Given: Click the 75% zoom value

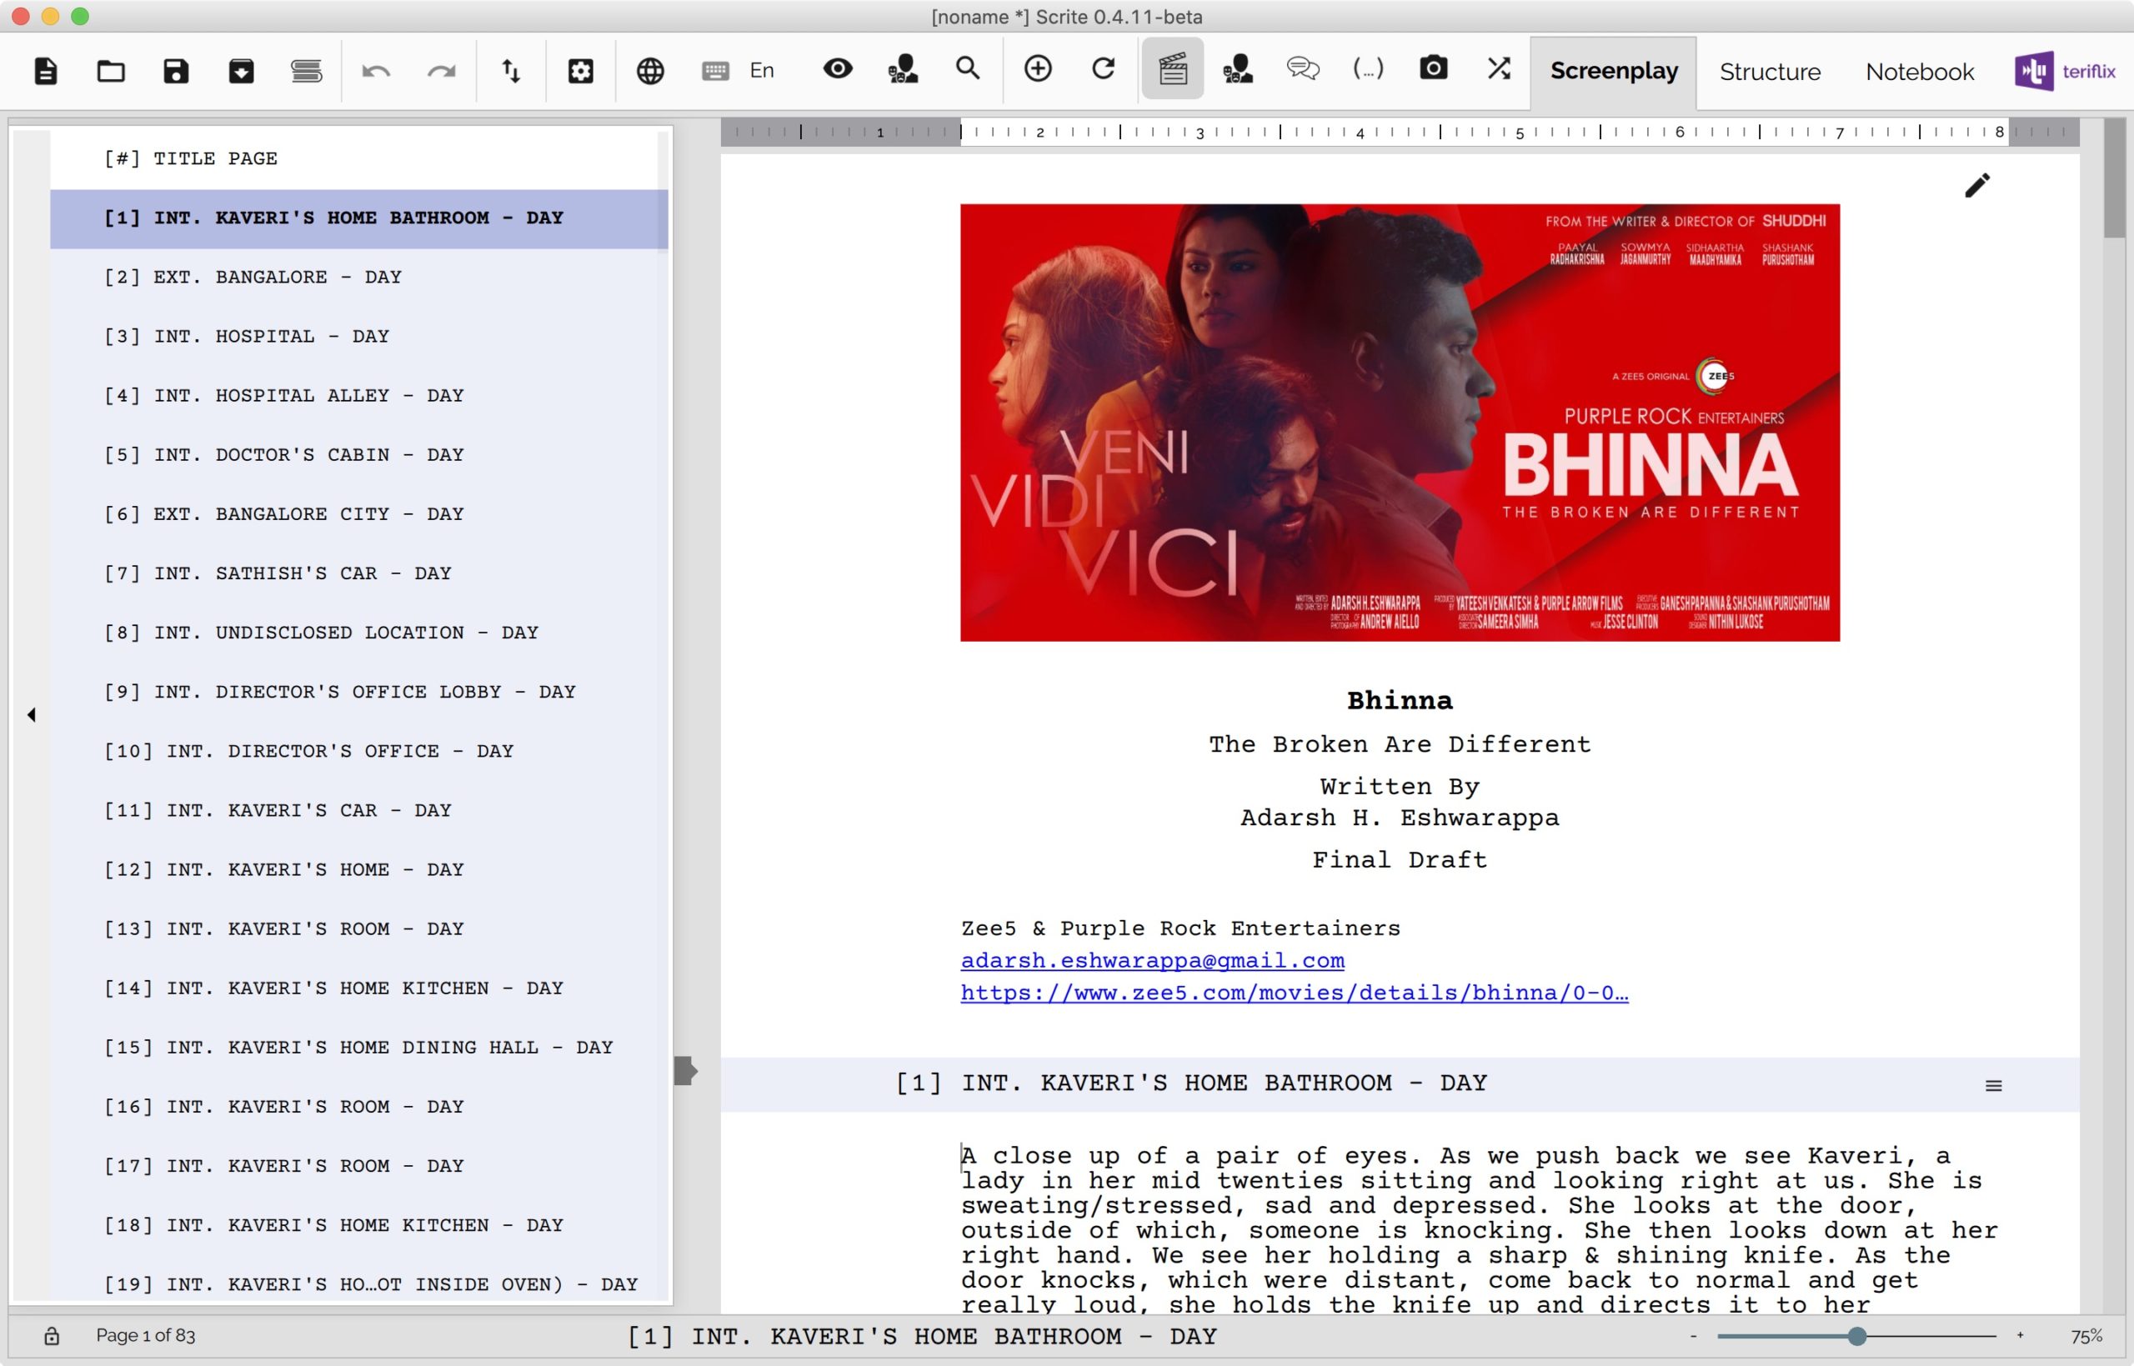Looking at the screenshot, I should (x=2086, y=1336).
